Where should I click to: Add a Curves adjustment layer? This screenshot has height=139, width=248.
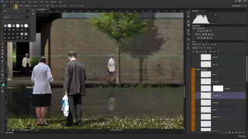204,31
